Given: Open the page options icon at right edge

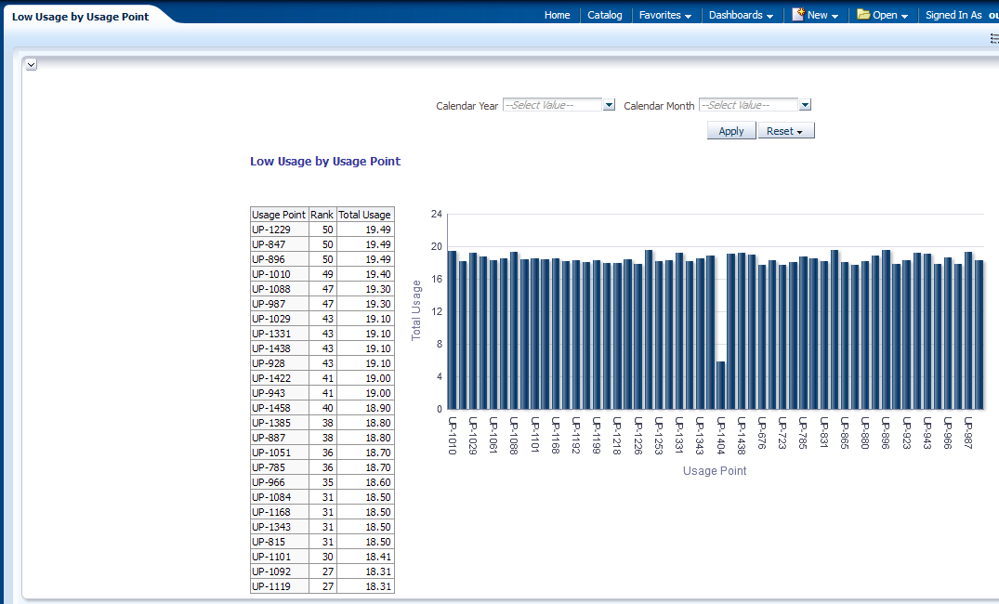Looking at the screenshot, I should pos(994,39).
